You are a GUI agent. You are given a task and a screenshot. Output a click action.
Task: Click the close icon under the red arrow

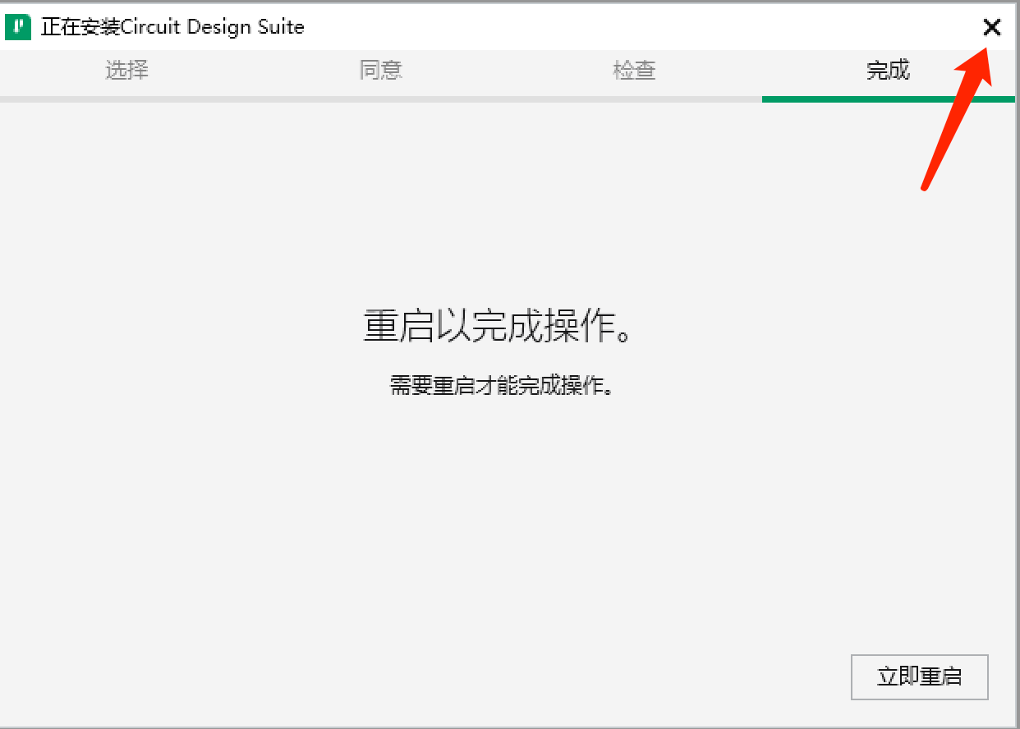992,27
